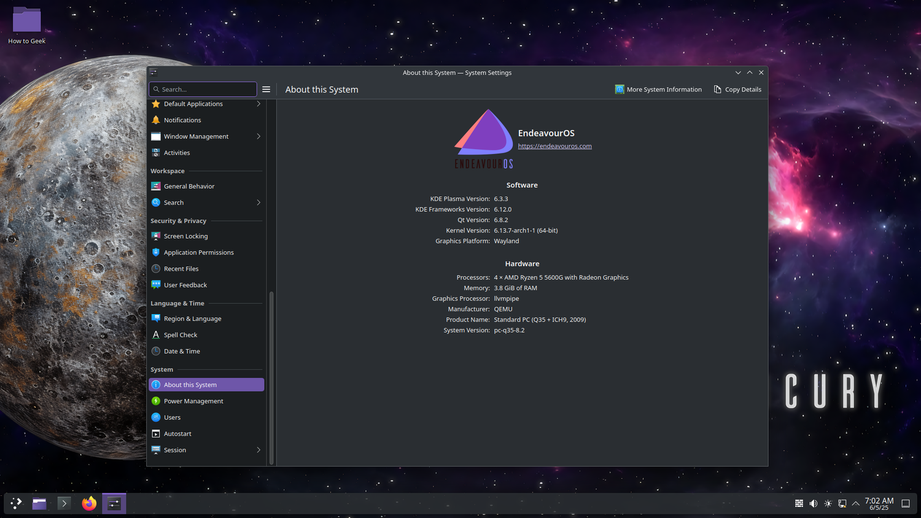Click the Memory value 3.8 GiB of RAM
This screenshot has width=921, height=518.
[x=515, y=288]
